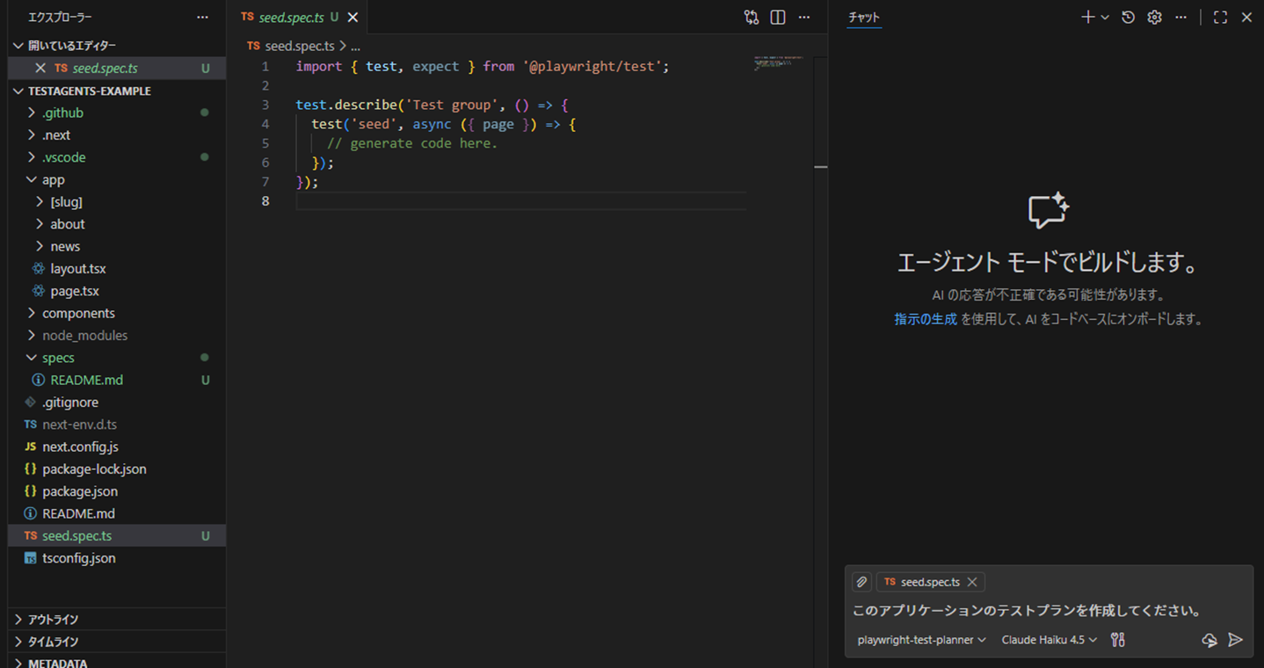Remove the seed.spec.ts context chip
Screen dimensions: 1264x668
971,581
